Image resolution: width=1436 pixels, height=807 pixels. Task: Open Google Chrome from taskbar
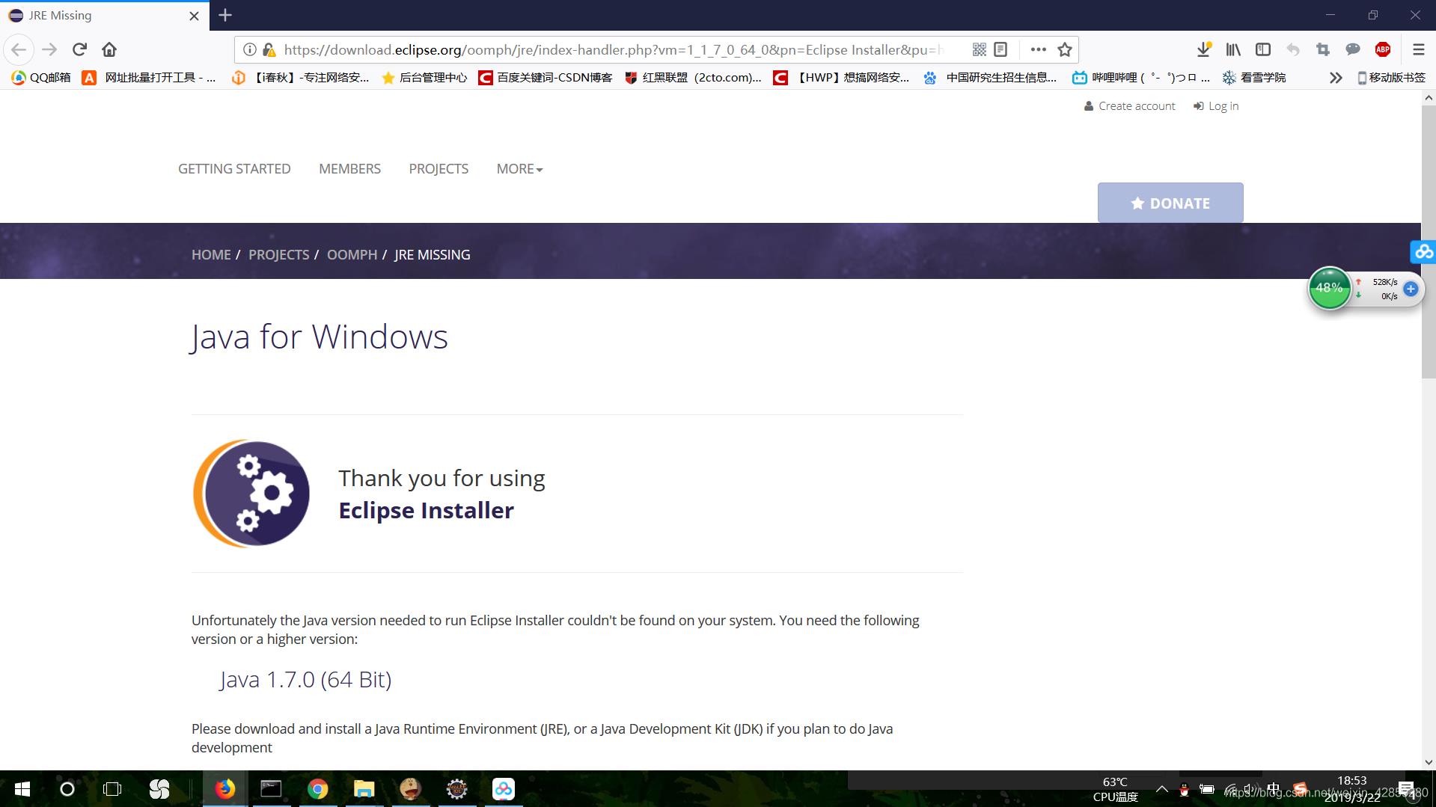click(317, 789)
